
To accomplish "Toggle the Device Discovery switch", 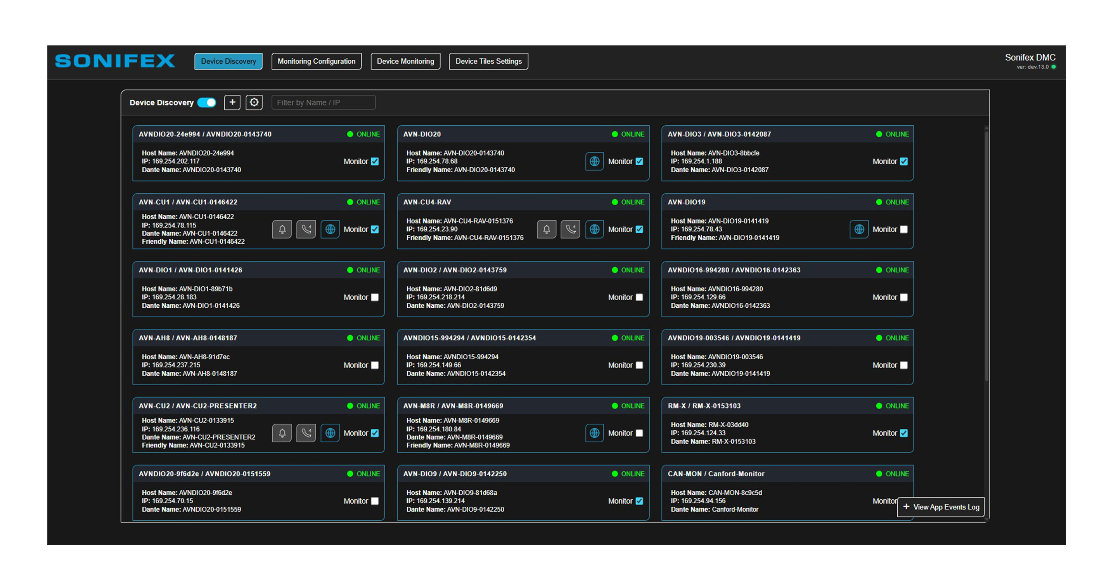I will [x=207, y=102].
